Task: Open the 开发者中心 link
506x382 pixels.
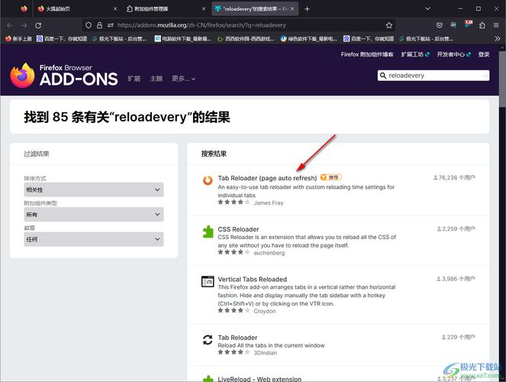Action: (x=454, y=54)
